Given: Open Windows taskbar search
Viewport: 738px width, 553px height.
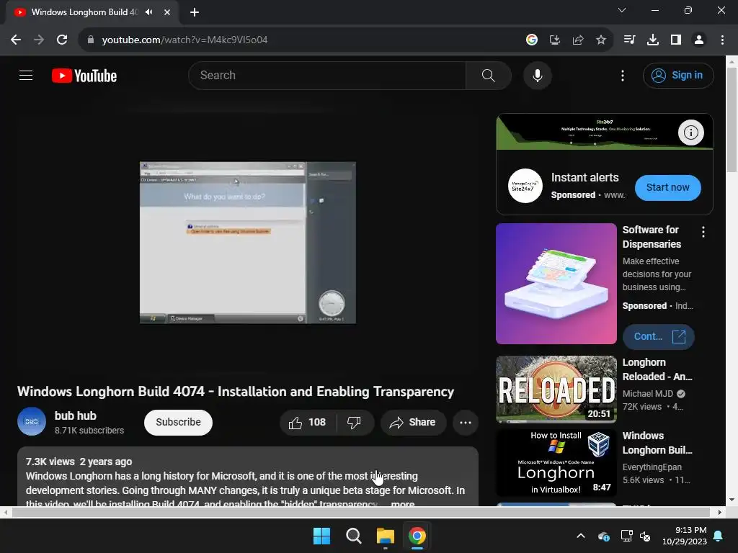Looking at the screenshot, I should click(353, 536).
